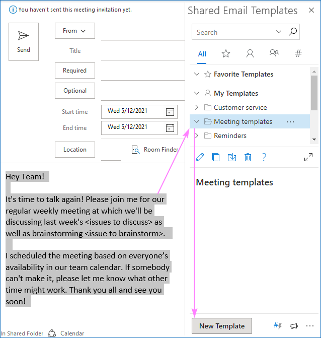The height and width of the screenshot is (338, 321).
Task: Click the Edit pencil icon
Action: click(x=200, y=157)
